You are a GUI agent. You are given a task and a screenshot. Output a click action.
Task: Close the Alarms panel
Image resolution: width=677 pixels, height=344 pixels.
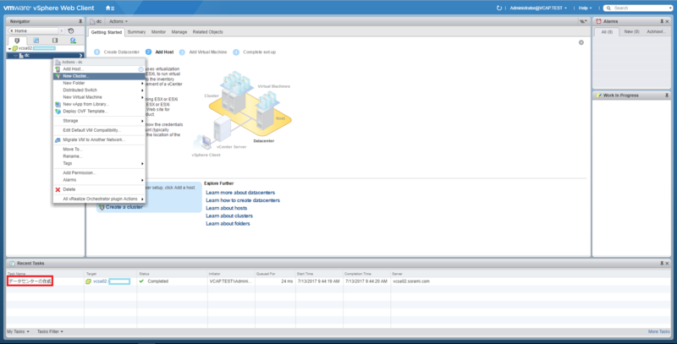click(x=667, y=21)
